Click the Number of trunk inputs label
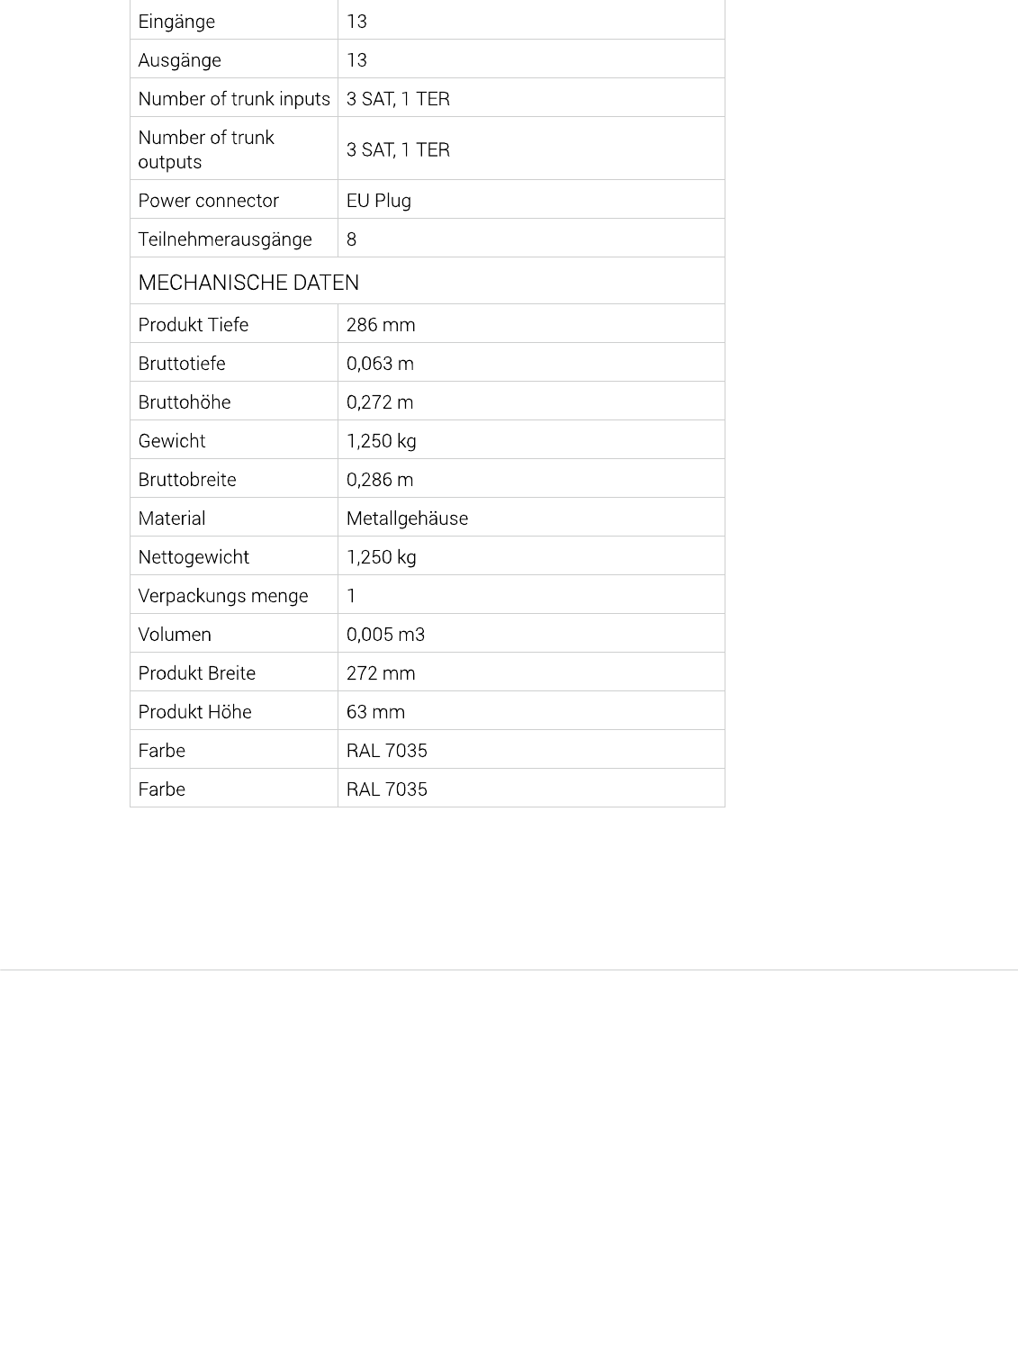This screenshot has height=1362, width=1018. 234,99
